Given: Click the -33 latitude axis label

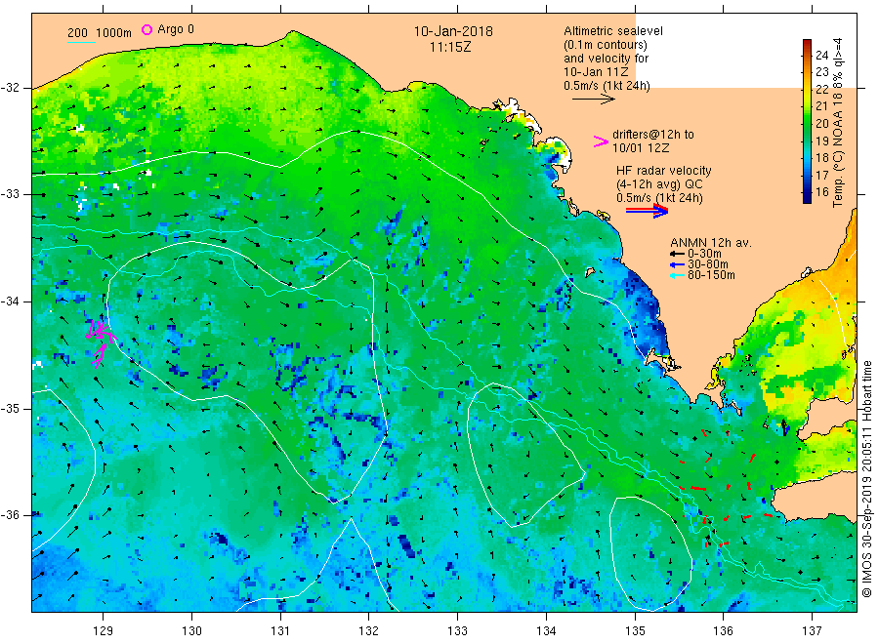Looking at the screenshot, I should point(10,194).
